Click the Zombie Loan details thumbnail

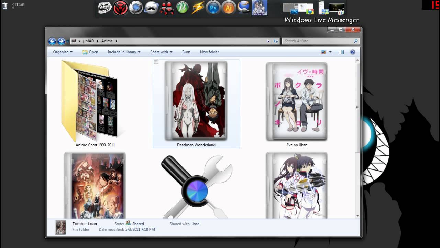pos(60,227)
